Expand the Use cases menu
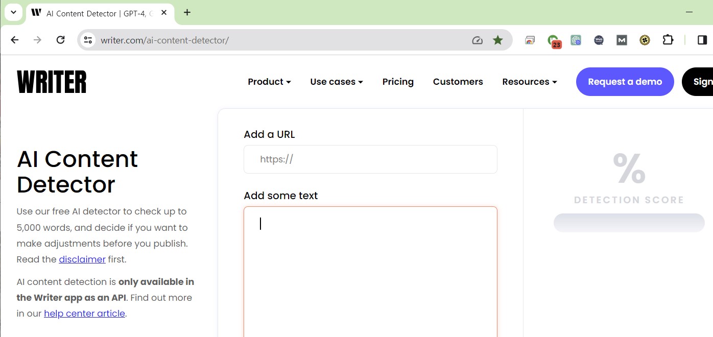Viewport: 713px width, 337px height. [x=337, y=82]
